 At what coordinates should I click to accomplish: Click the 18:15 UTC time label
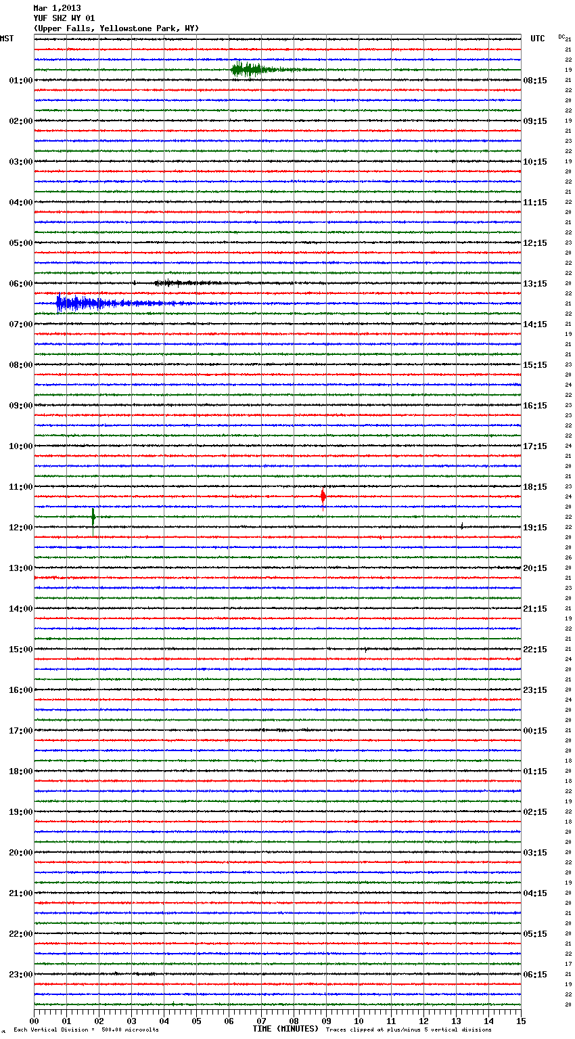[x=535, y=487]
